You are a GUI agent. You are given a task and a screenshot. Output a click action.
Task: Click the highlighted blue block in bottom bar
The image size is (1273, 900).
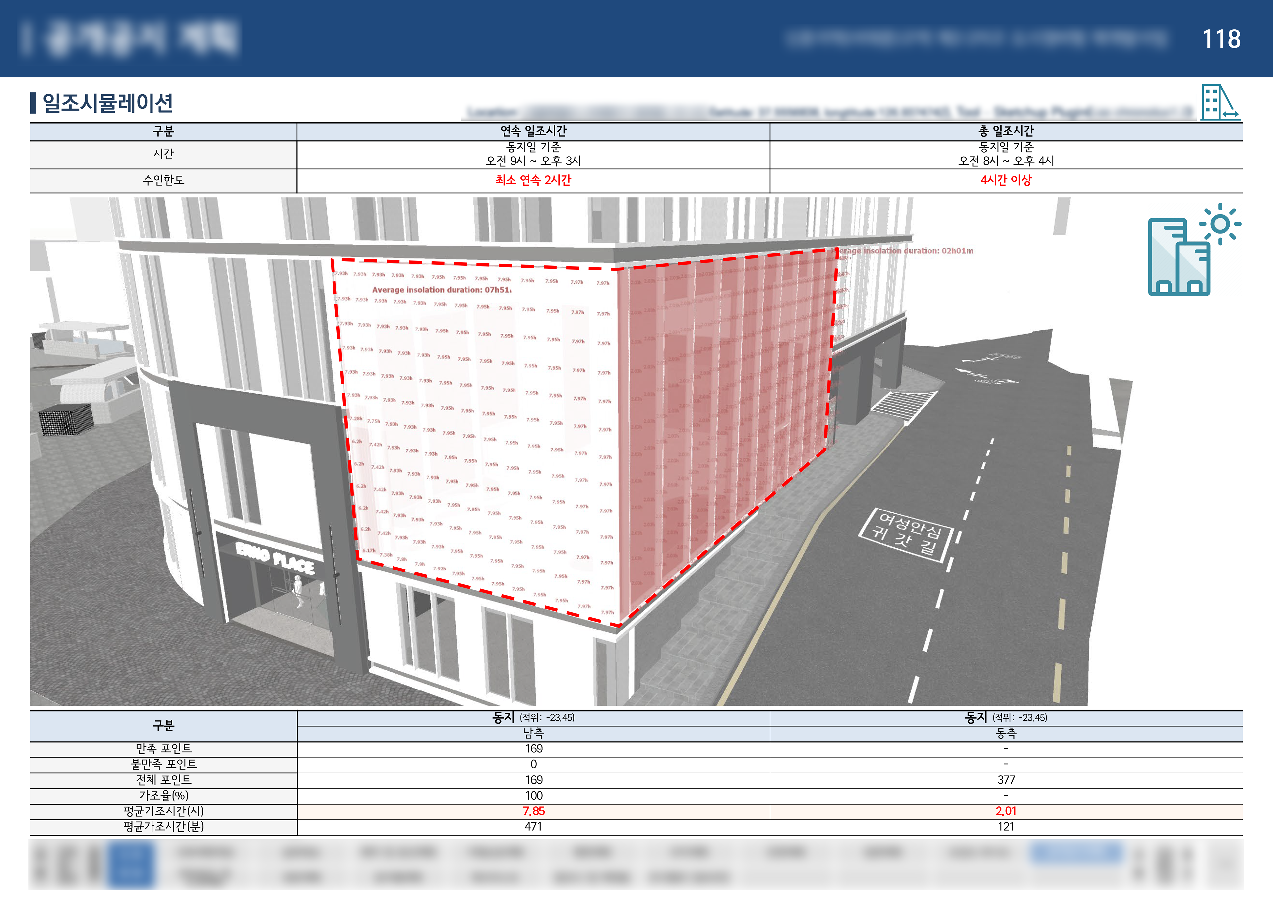pyautogui.click(x=131, y=865)
